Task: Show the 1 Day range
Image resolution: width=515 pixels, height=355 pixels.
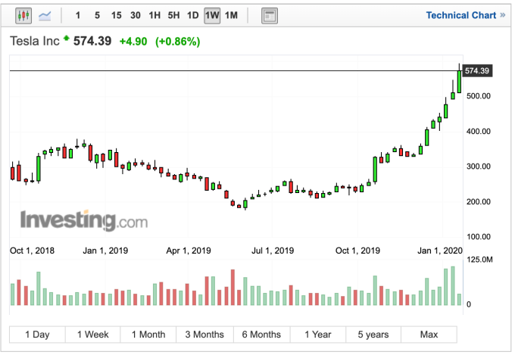Action: click(37, 335)
